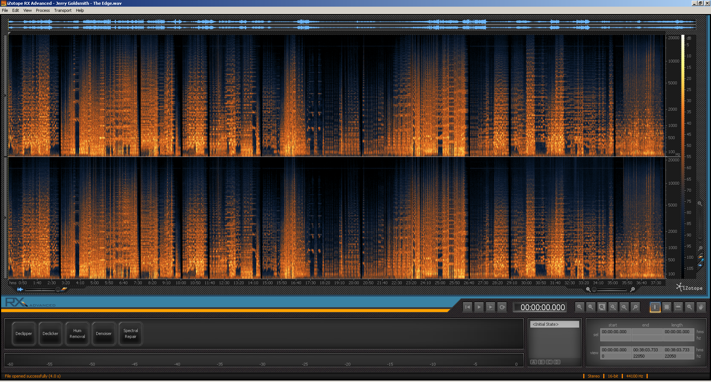Click the spectrogram icon right of the display slider

(64, 289)
